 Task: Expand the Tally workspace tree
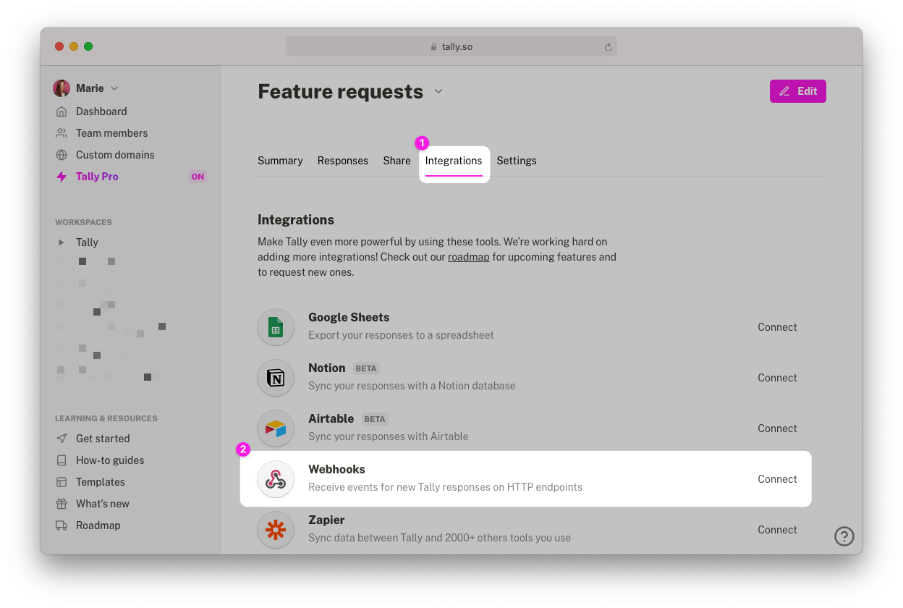[x=62, y=242]
